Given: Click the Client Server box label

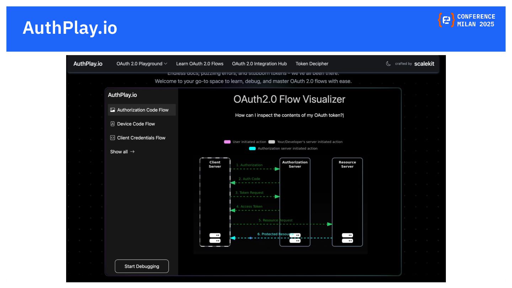Looking at the screenshot, I should coord(215,164).
